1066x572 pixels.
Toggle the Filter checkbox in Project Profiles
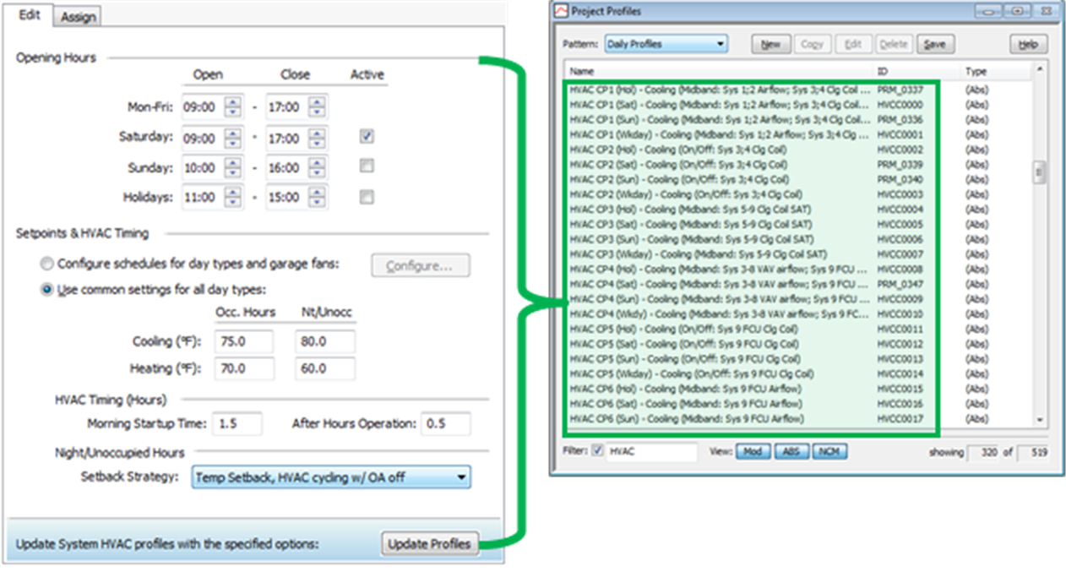(x=598, y=451)
